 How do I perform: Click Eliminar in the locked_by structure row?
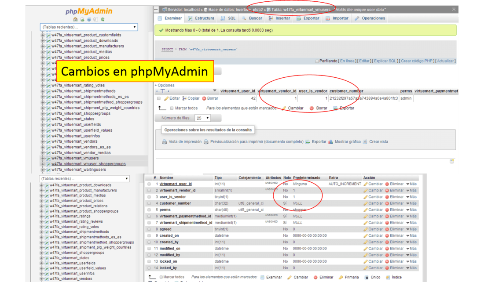tap(394, 268)
